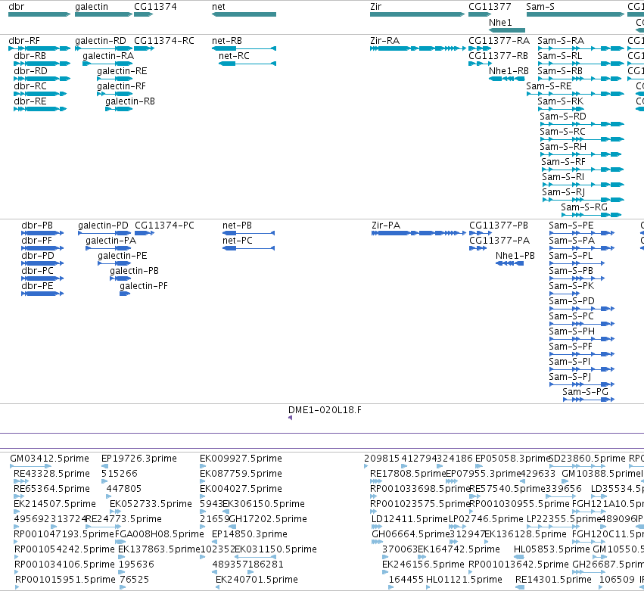Select HL01121.5prime EST feature
Viewport: 644px width, 591px height.
pyautogui.click(x=428, y=587)
